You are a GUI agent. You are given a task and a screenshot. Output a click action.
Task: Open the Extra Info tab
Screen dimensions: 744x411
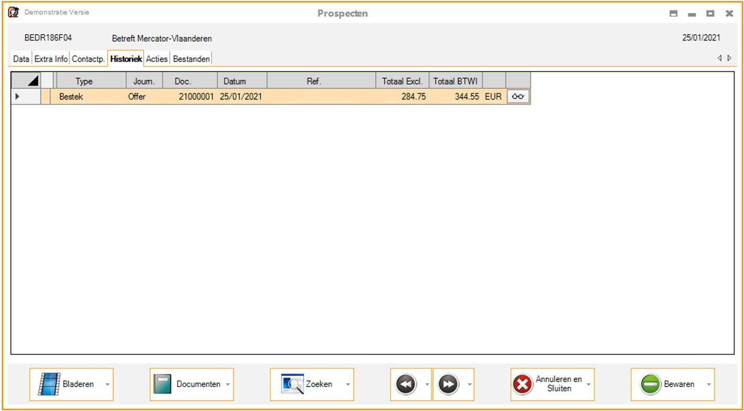click(51, 59)
